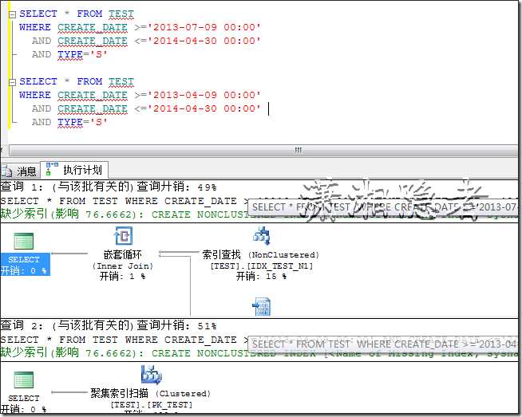Screen dimensions: 522x417
Task: Click the 查询 2 cost header text
Action: coord(109,325)
